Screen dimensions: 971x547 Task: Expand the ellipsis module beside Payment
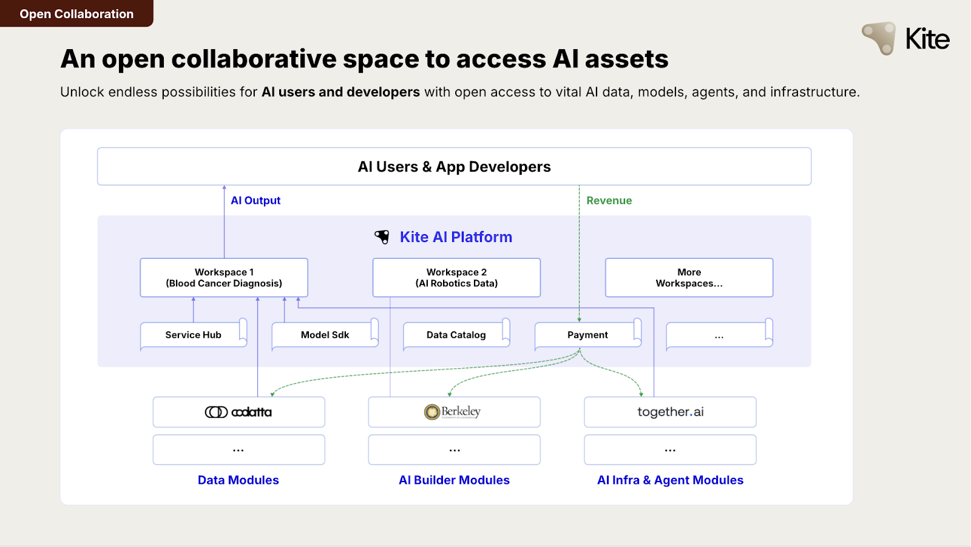pos(718,334)
